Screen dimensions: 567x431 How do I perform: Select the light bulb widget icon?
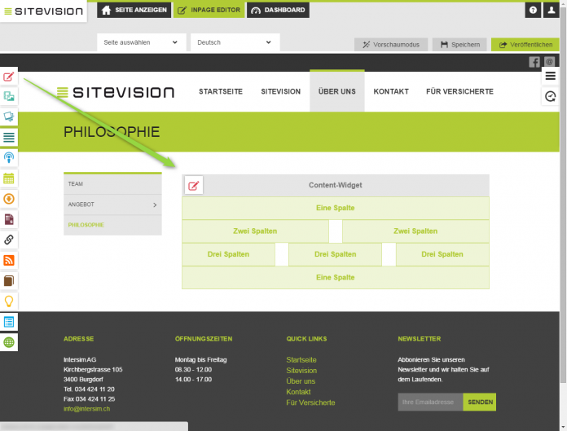9,301
